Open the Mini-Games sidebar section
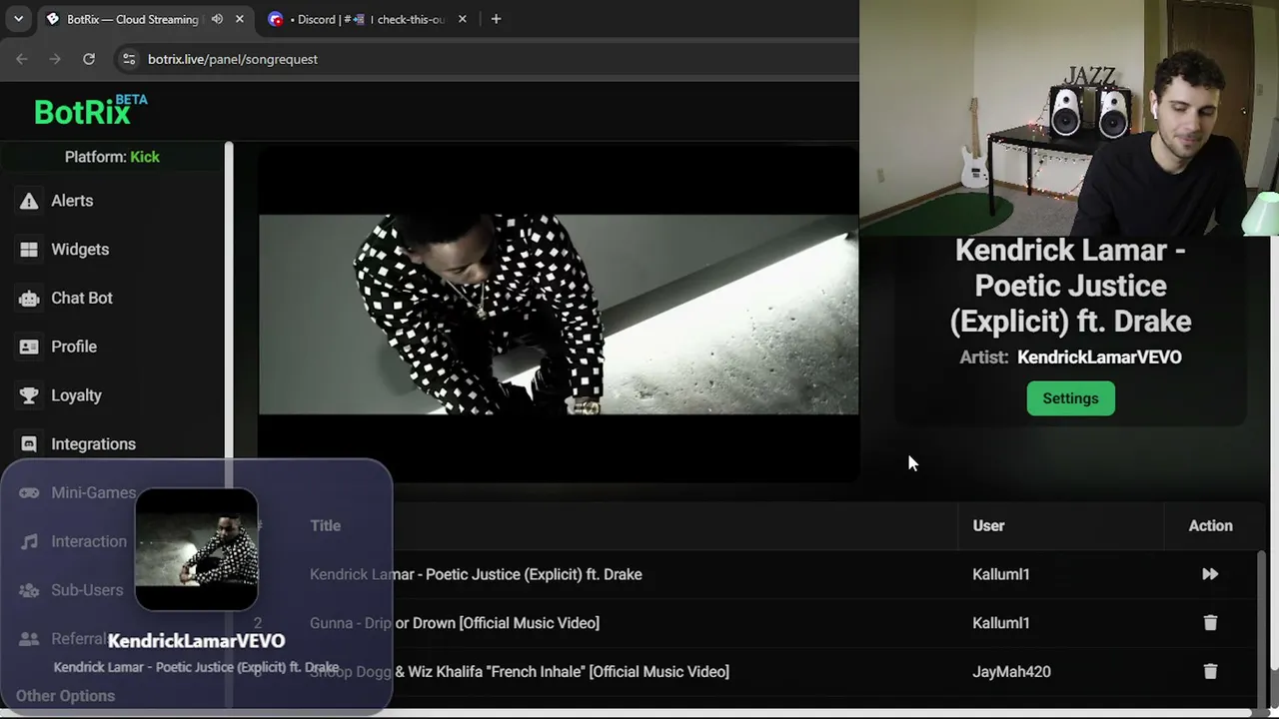Screen dimensions: 1279x719 [x=93, y=492]
